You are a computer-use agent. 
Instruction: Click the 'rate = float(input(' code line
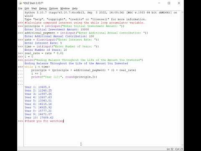[62, 39]
